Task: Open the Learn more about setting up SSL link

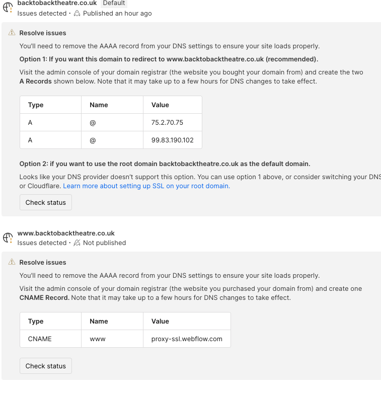Action: click(x=146, y=186)
